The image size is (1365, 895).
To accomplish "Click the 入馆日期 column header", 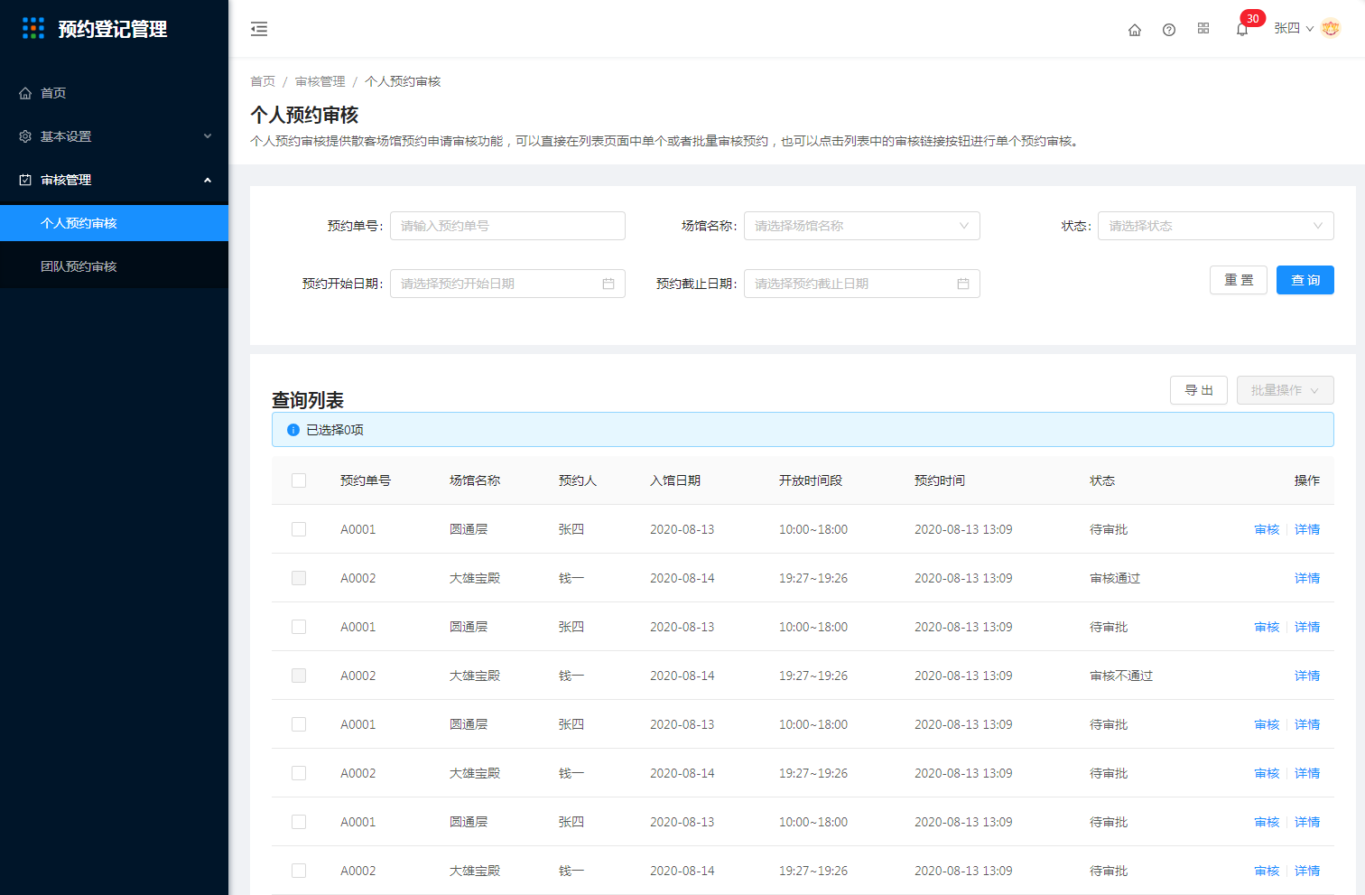I will click(675, 480).
